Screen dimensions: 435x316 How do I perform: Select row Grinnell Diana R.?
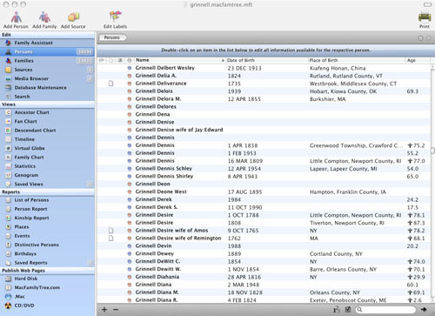[x=264, y=300]
